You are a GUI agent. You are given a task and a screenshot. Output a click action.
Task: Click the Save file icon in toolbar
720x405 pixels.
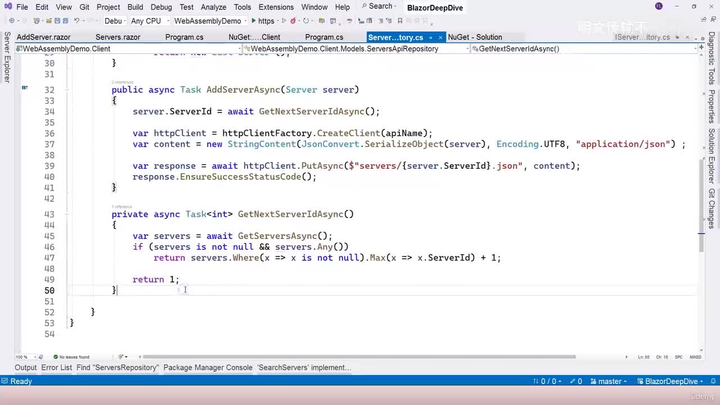pyautogui.click(x=57, y=21)
